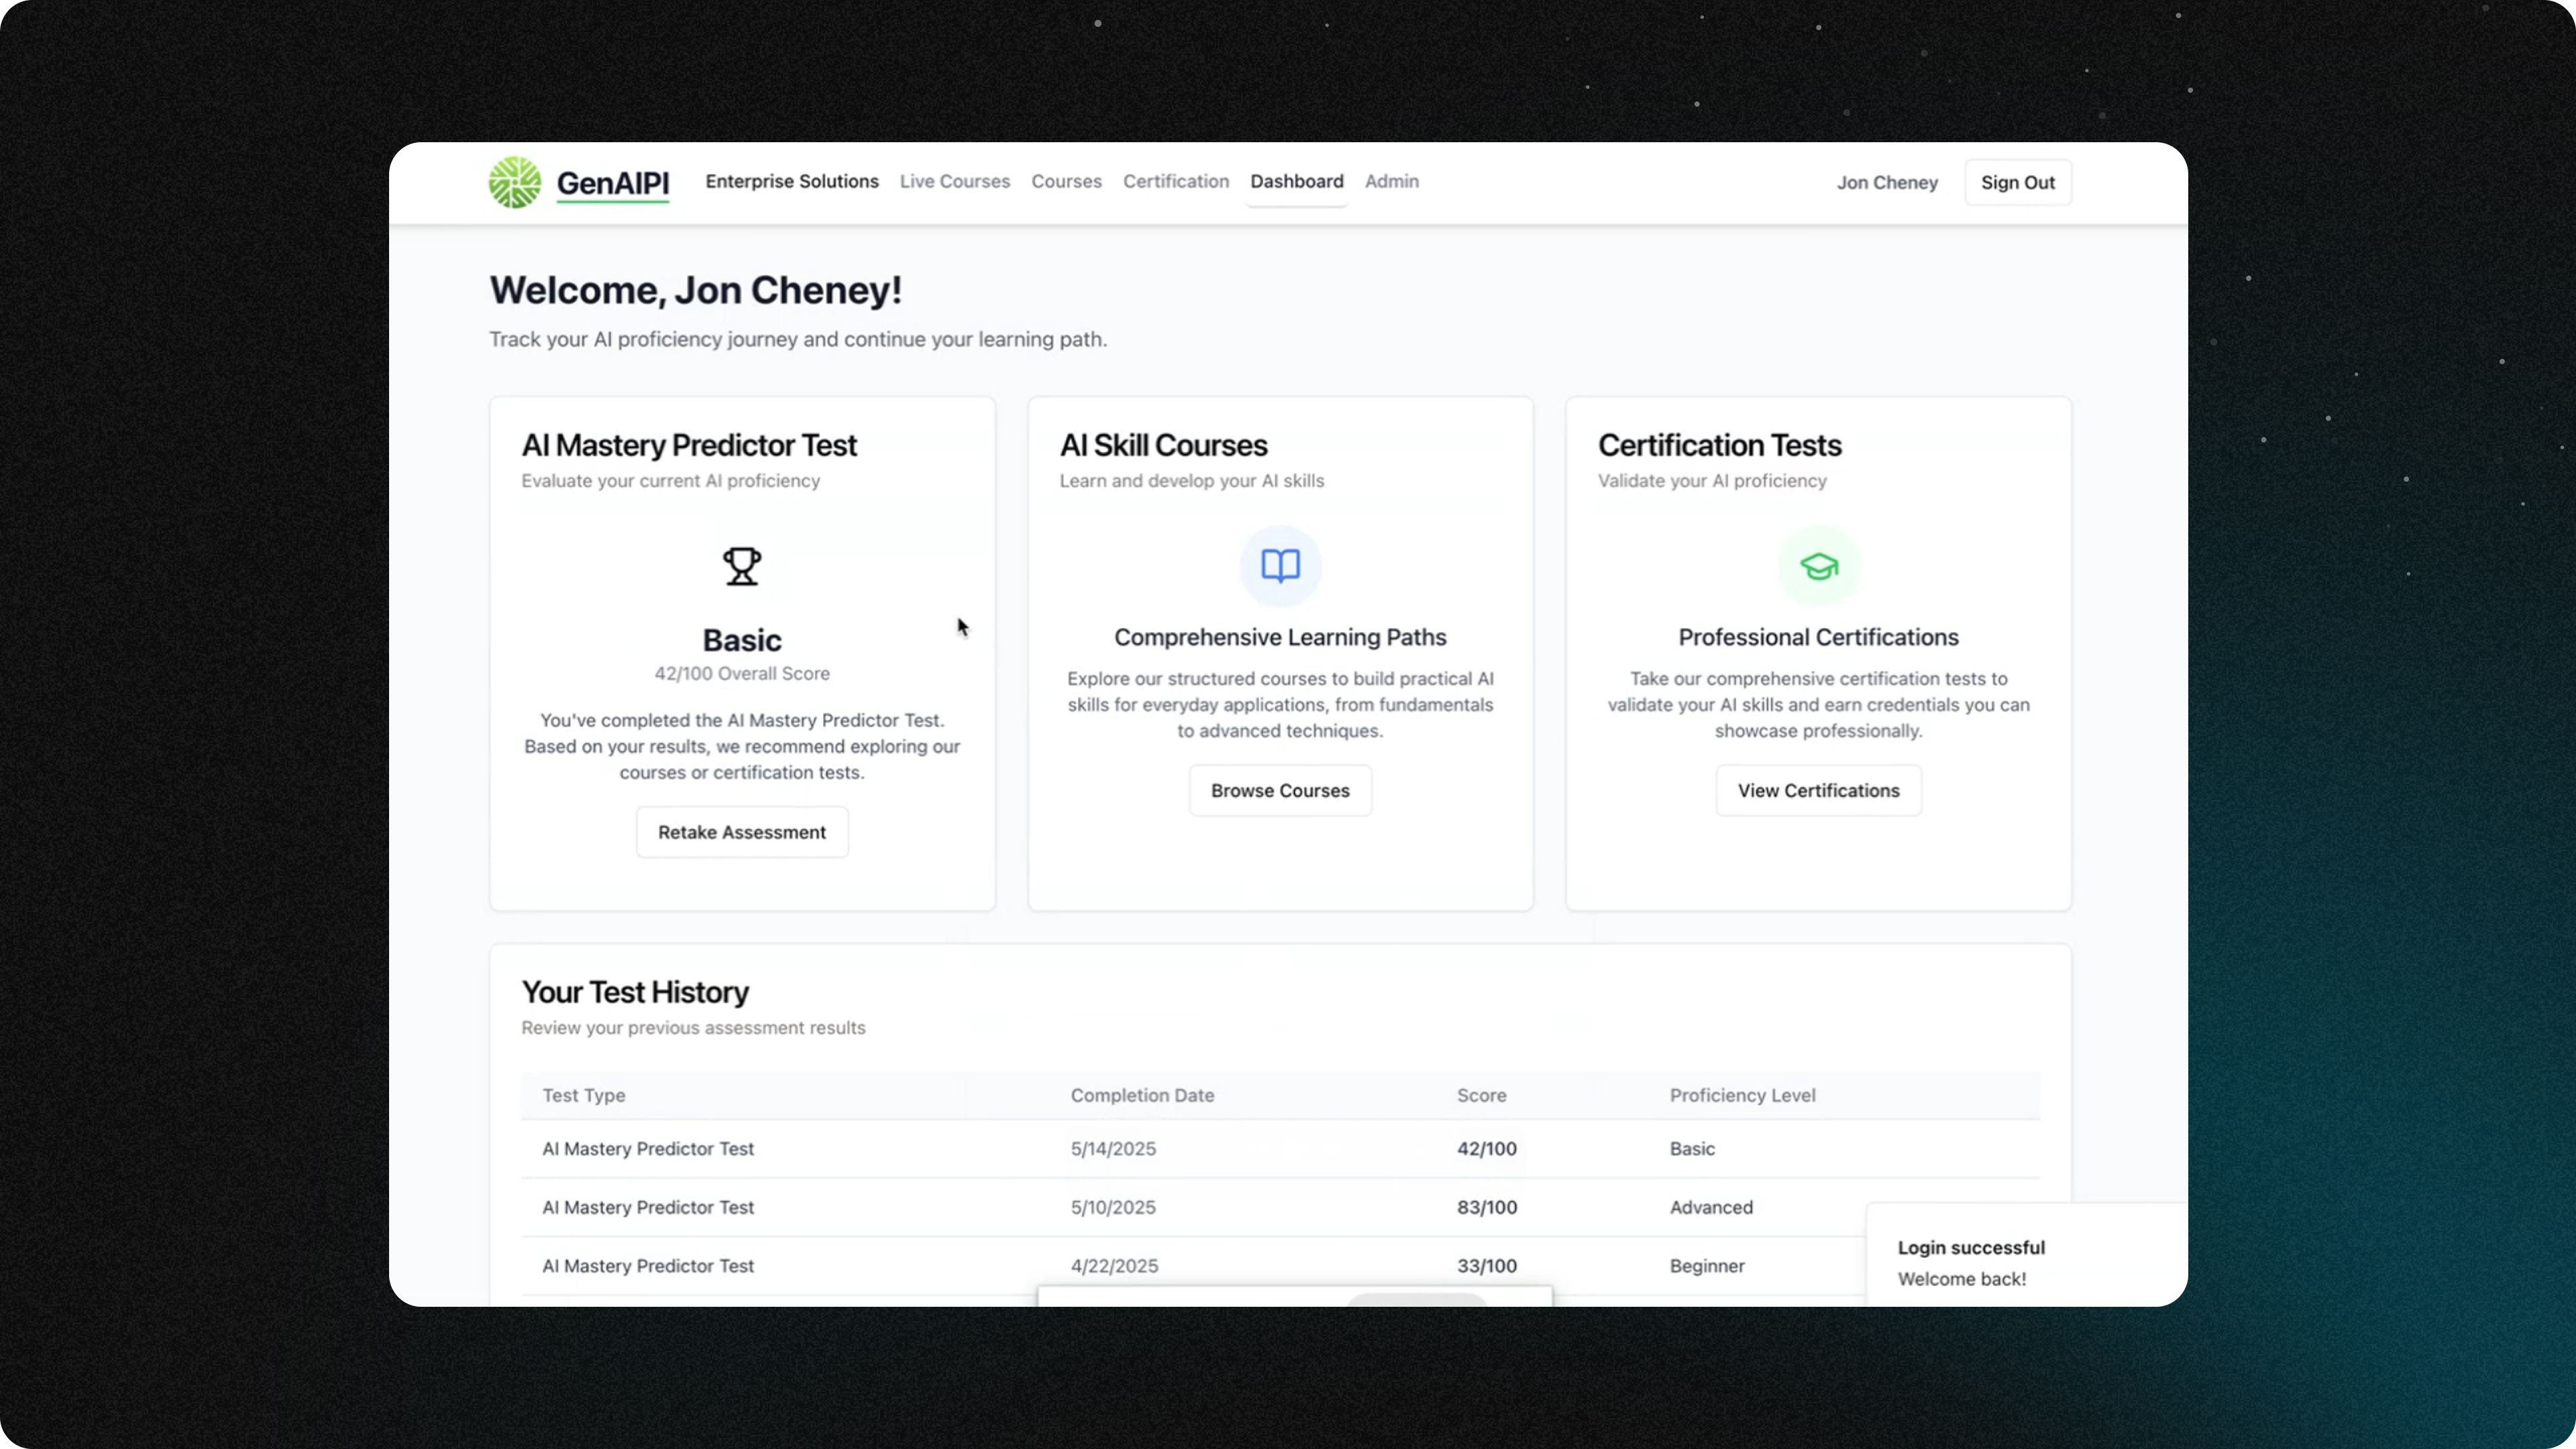The image size is (2576, 1449).
Task: Select the 83/100 Advanced test row
Action: tap(1485, 1207)
